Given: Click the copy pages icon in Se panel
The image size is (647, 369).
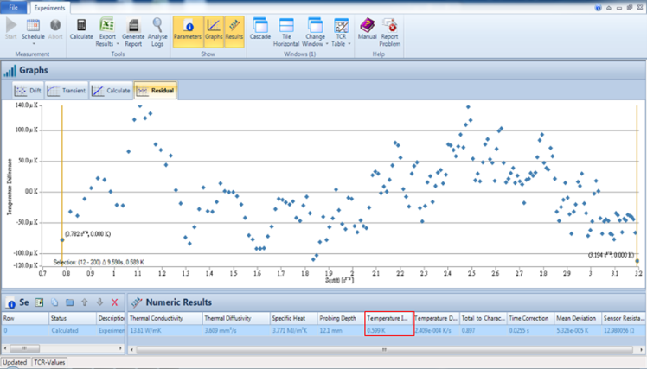Looking at the screenshot, I should 54,302.
